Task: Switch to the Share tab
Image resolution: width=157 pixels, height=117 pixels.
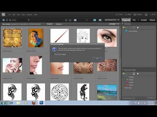Action: click(152, 20)
